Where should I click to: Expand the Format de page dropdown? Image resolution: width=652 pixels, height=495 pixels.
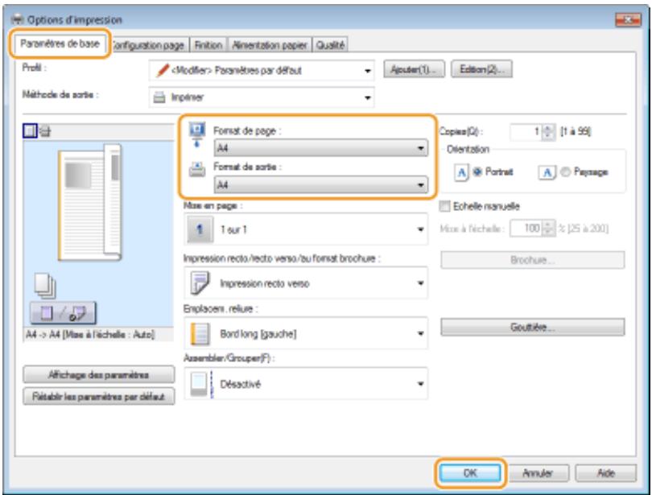pyautogui.click(x=320, y=148)
